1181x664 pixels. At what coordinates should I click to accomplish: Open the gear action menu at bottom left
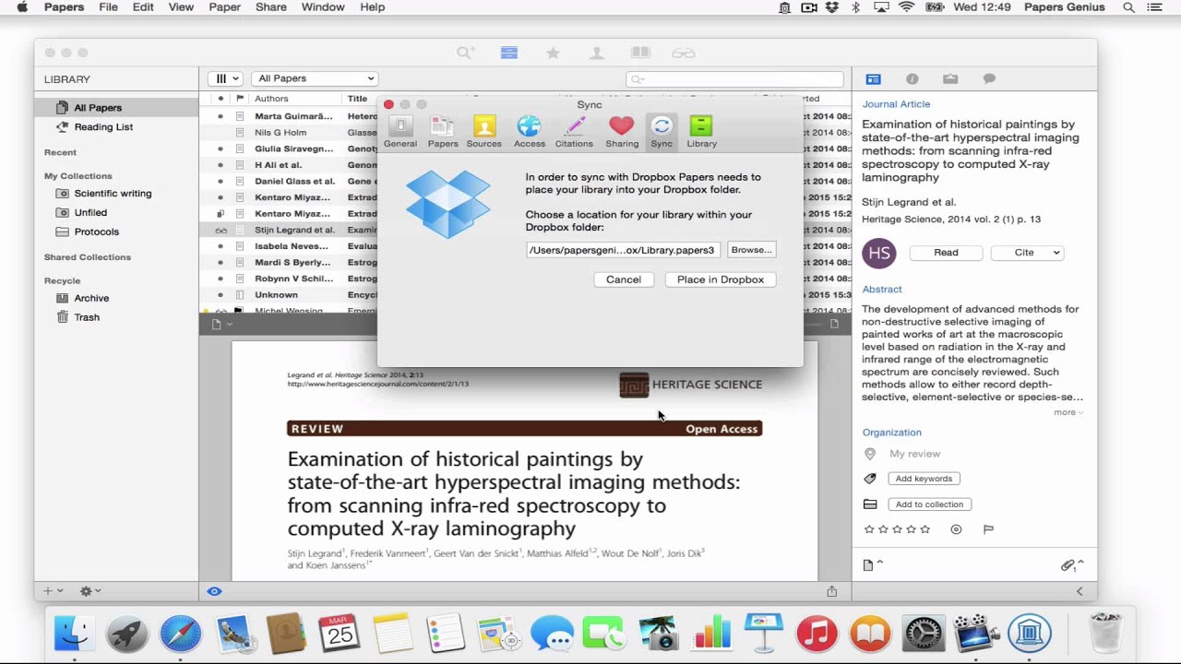pyautogui.click(x=90, y=591)
